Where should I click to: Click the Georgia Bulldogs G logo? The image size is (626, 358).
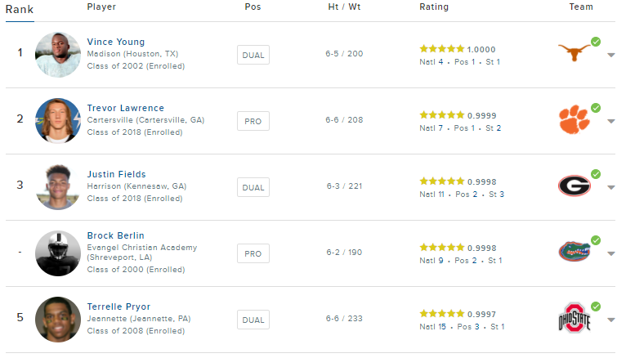[x=574, y=186]
